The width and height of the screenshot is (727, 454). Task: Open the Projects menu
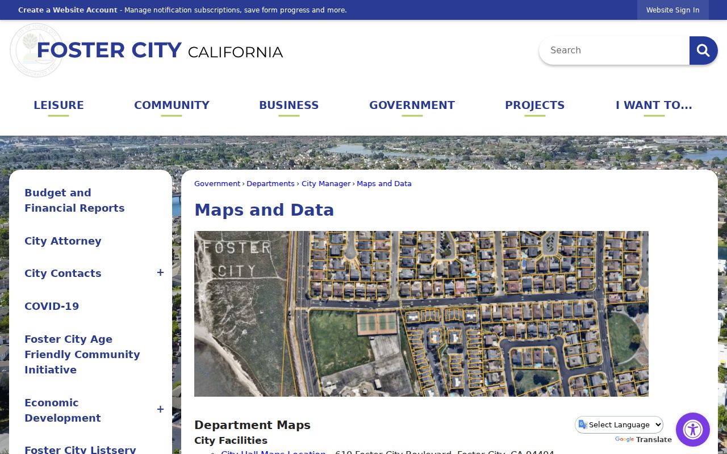pos(534,106)
